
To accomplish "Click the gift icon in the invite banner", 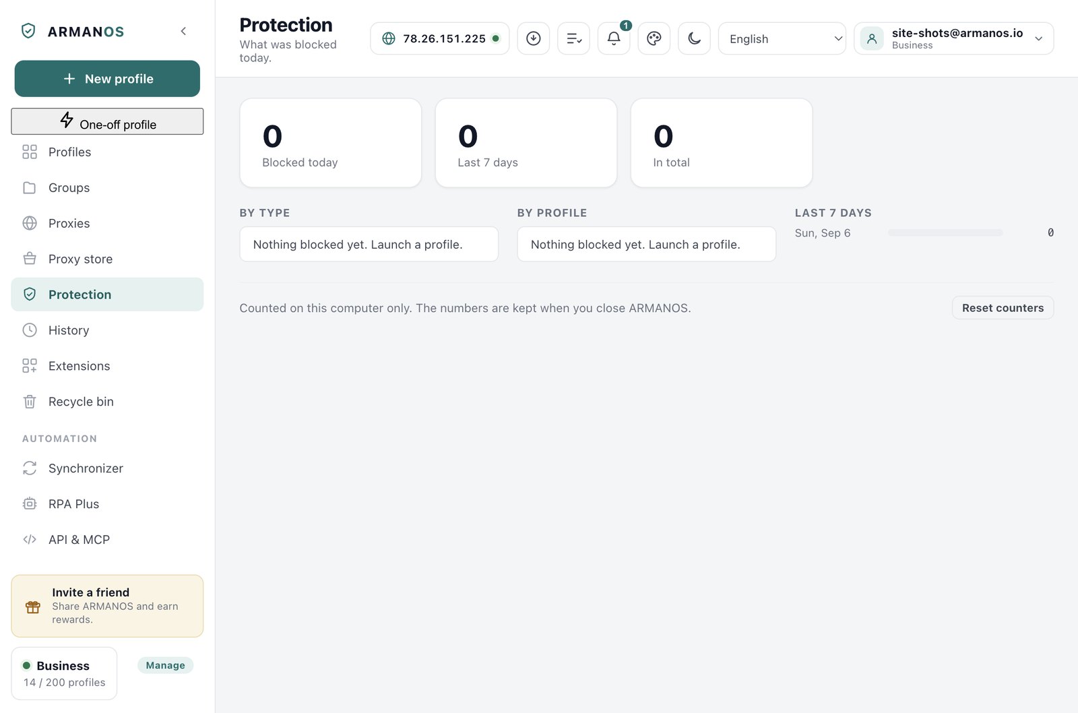I will [x=33, y=607].
